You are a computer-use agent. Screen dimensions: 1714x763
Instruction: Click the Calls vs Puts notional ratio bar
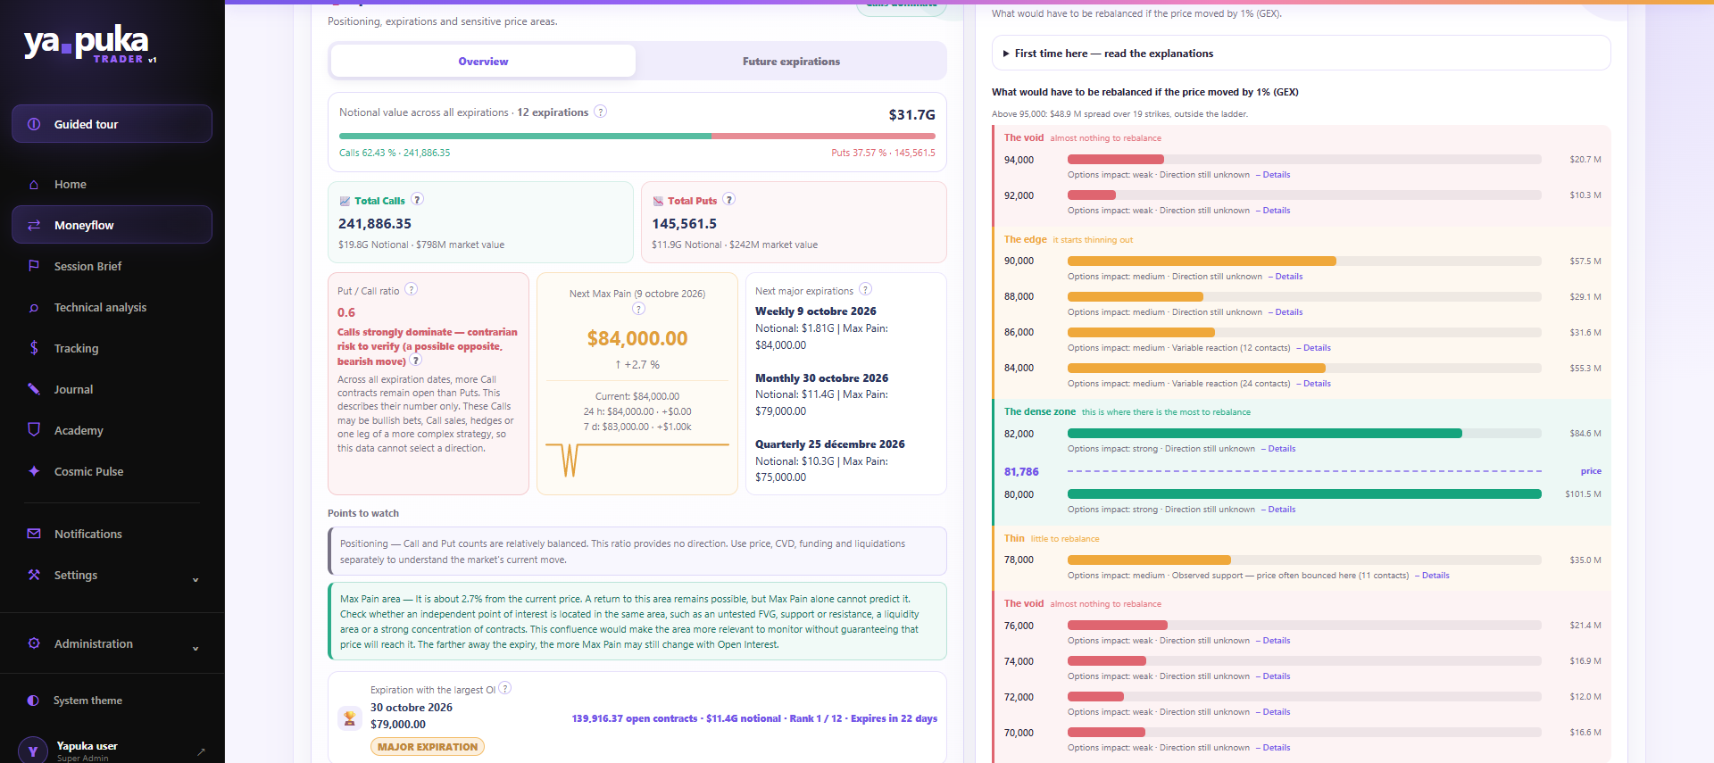(x=637, y=136)
